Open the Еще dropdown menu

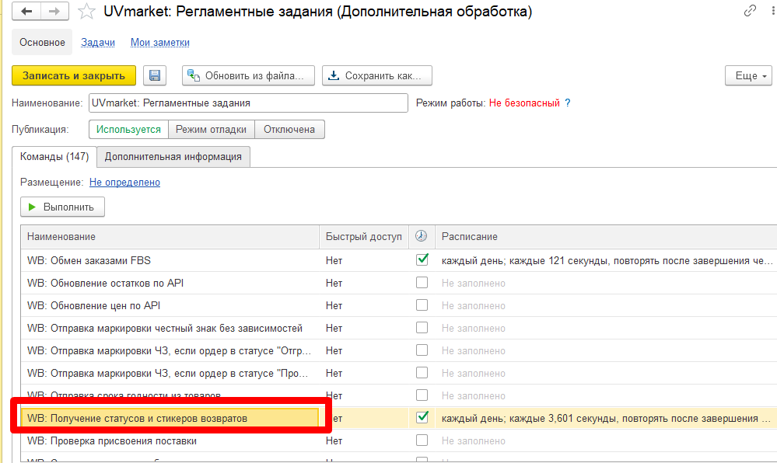748,75
